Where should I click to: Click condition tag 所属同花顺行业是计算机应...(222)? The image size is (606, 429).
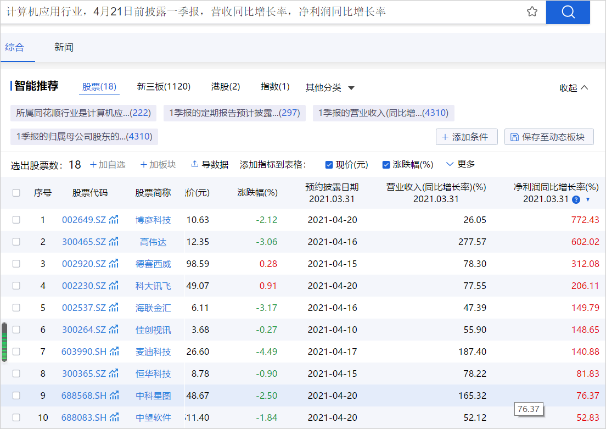[x=83, y=113]
